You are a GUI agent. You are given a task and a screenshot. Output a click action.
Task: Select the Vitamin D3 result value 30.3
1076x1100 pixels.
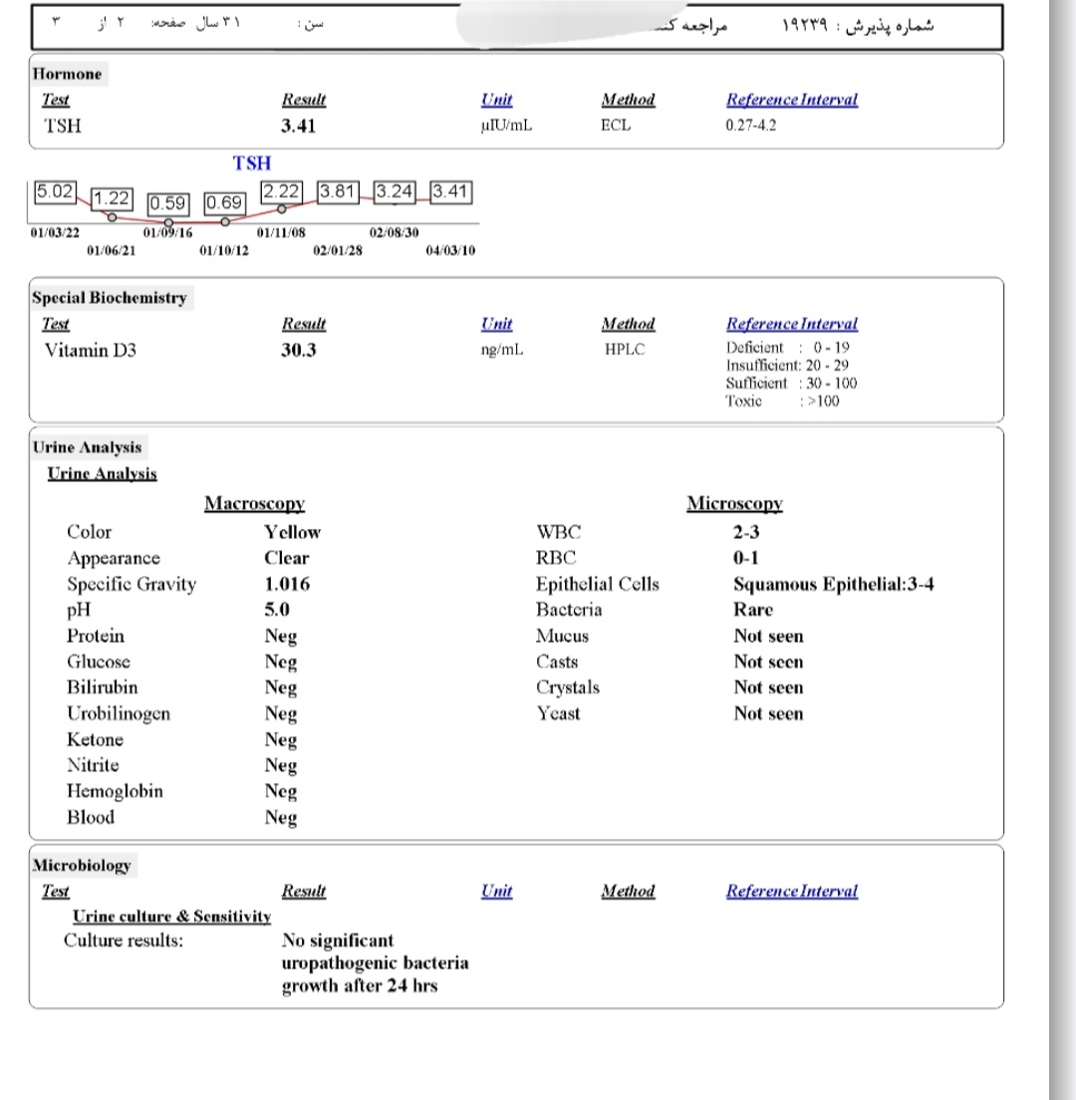[300, 350]
